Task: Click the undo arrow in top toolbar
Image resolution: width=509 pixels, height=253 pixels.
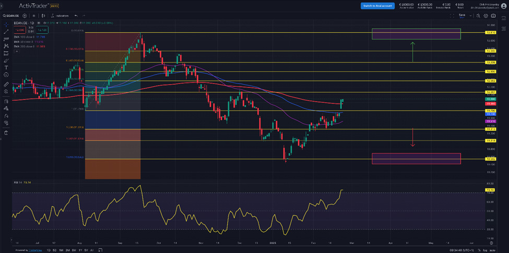Action: click(x=76, y=16)
